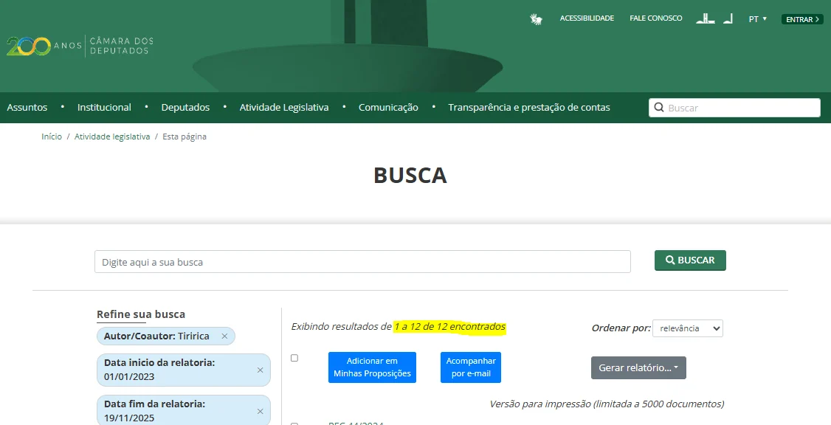Open the PT language dropdown
Image resolution: width=831 pixels, height=425 pixels.
click(757, 19)
